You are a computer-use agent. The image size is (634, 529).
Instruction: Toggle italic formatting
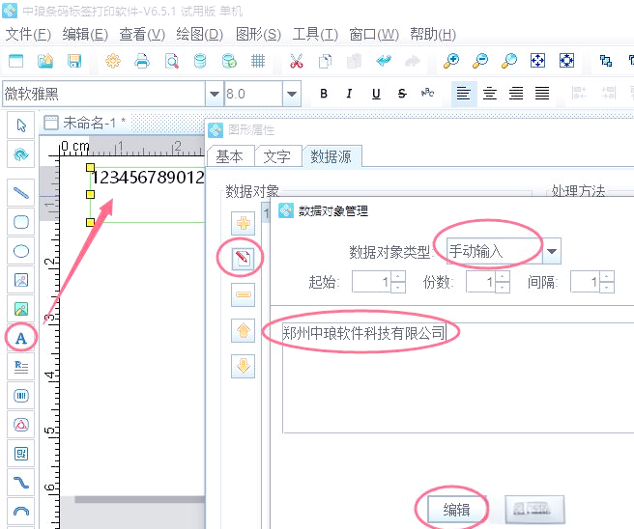click(349, 94)
